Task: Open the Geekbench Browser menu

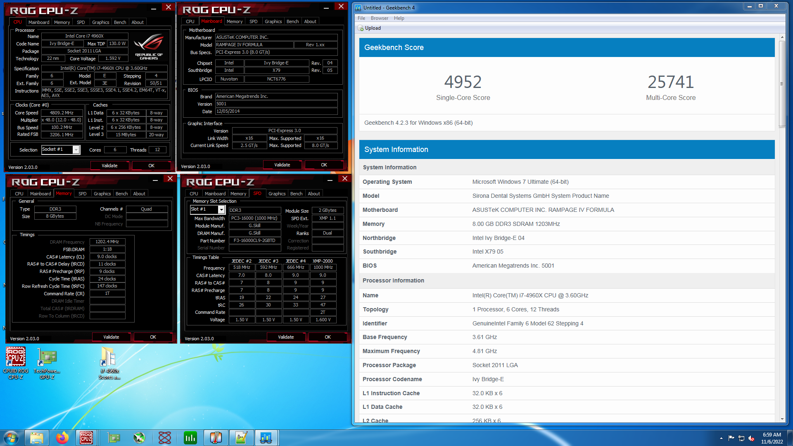Action: tap(379, 18)
